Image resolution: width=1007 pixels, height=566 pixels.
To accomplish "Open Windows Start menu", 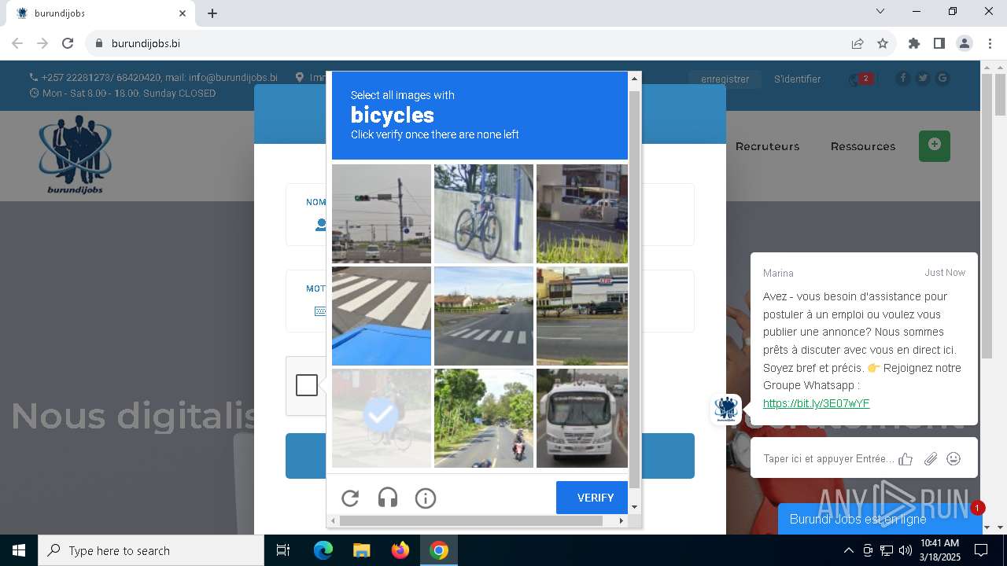I will click(x=19, y=550).
